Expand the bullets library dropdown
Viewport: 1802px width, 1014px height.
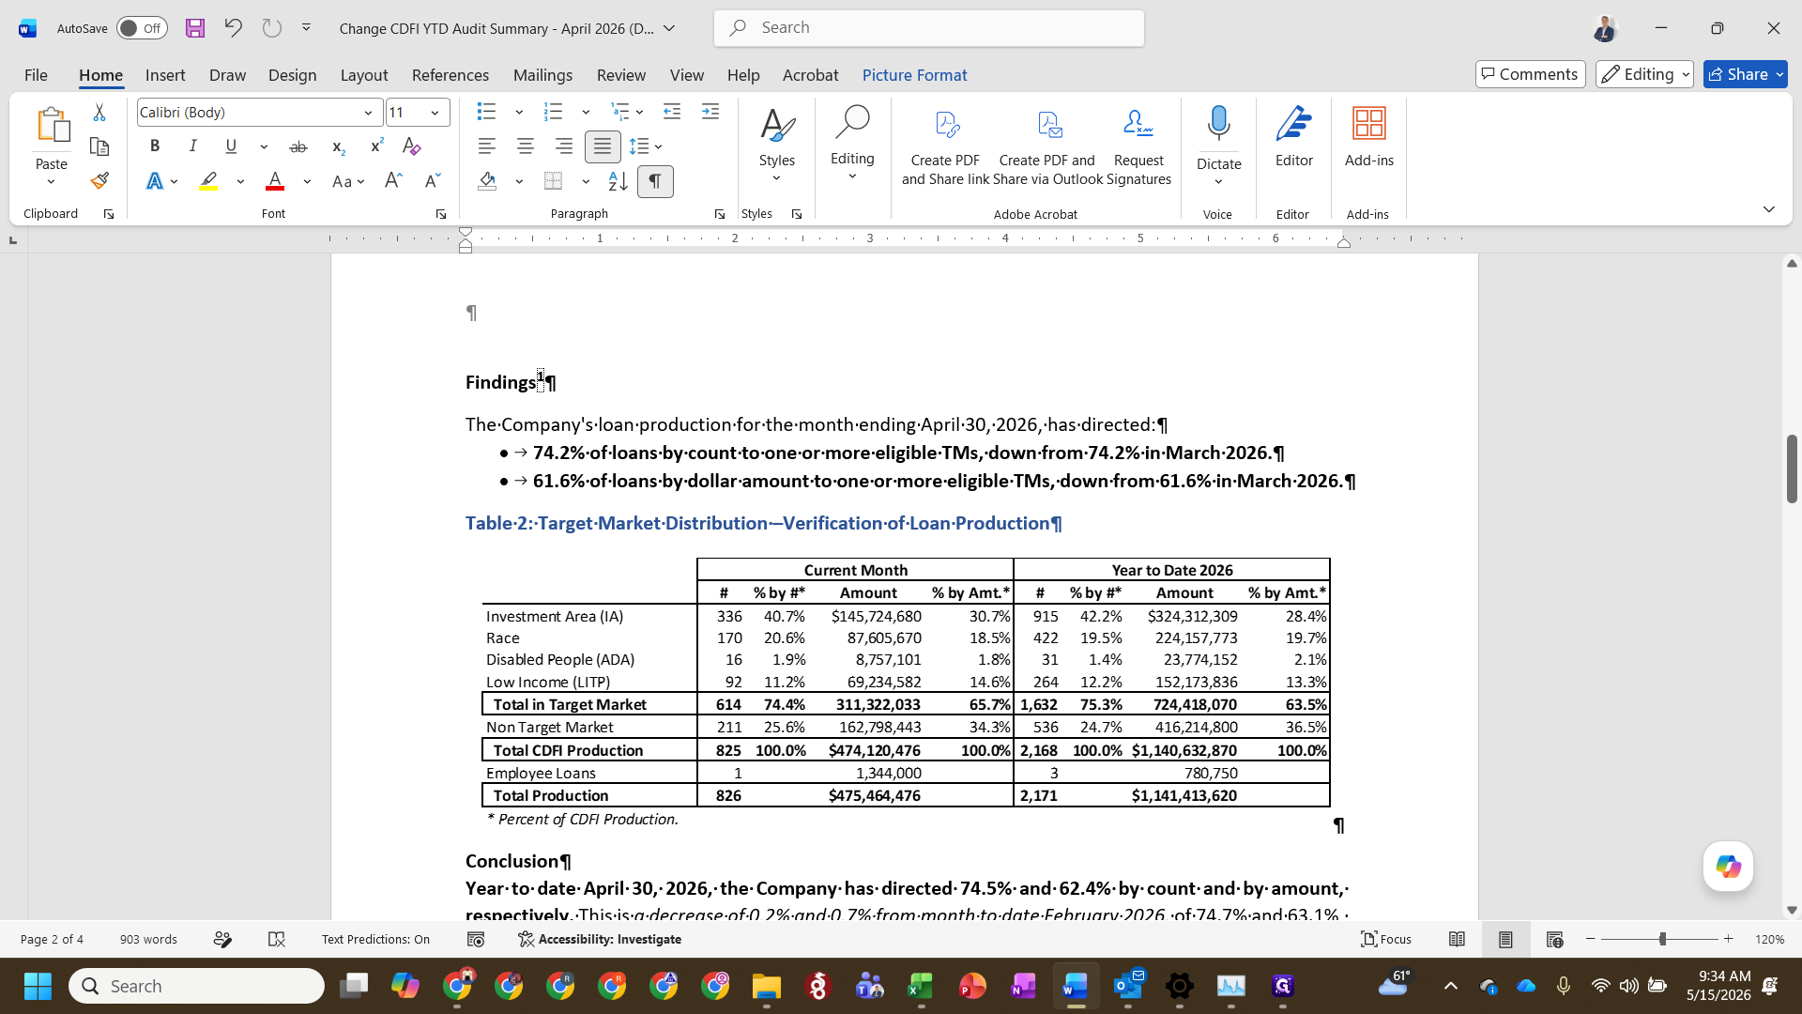(519, 113)
